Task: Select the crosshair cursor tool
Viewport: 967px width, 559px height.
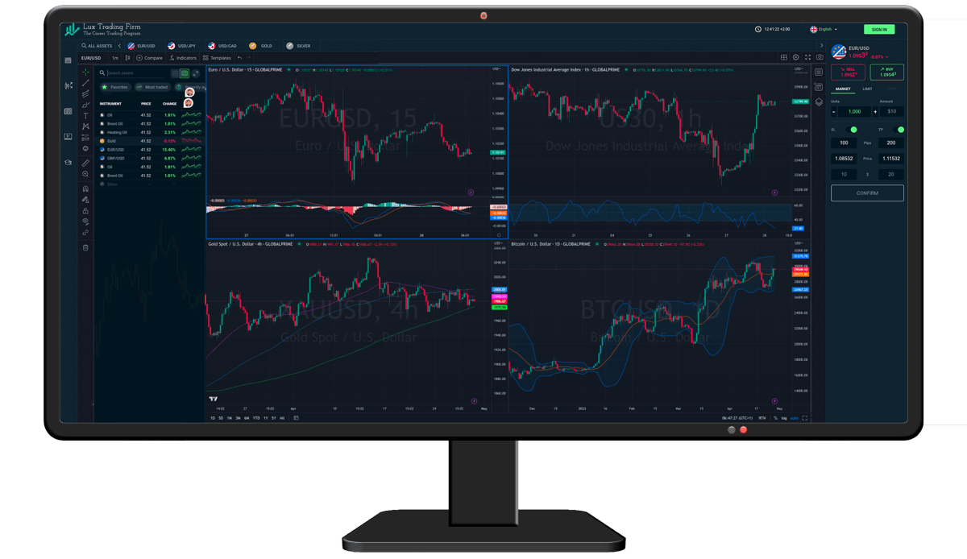Action: 85,70
